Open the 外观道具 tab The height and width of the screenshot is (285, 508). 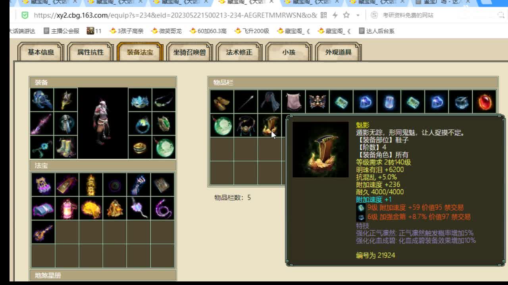point(338,52)
